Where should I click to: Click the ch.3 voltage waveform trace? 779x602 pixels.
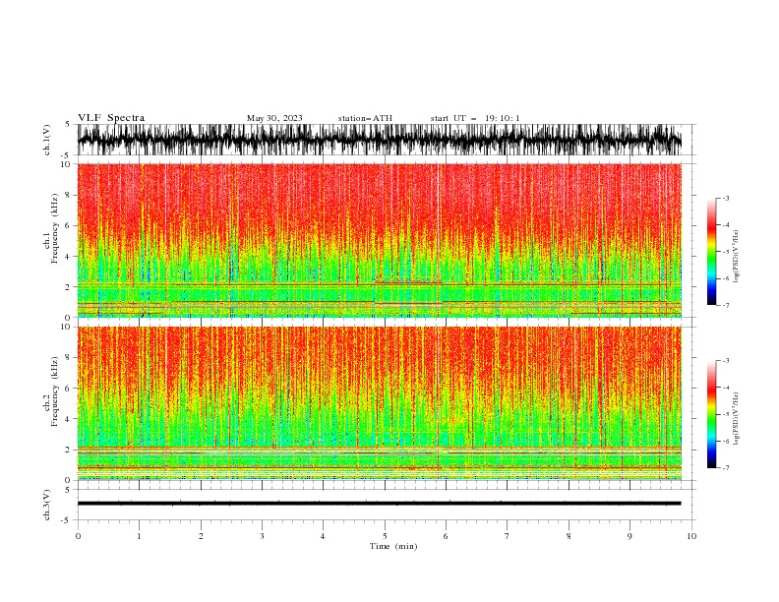click(x=379, y=504)
